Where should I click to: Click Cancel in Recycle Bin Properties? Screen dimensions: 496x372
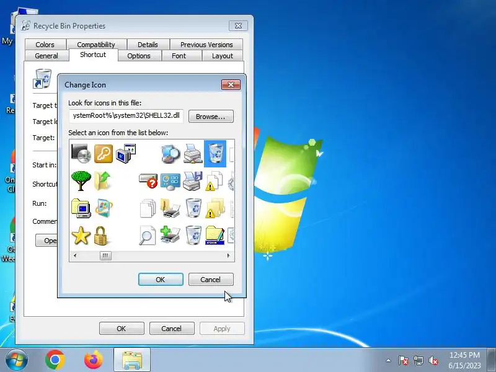(172, 329)
